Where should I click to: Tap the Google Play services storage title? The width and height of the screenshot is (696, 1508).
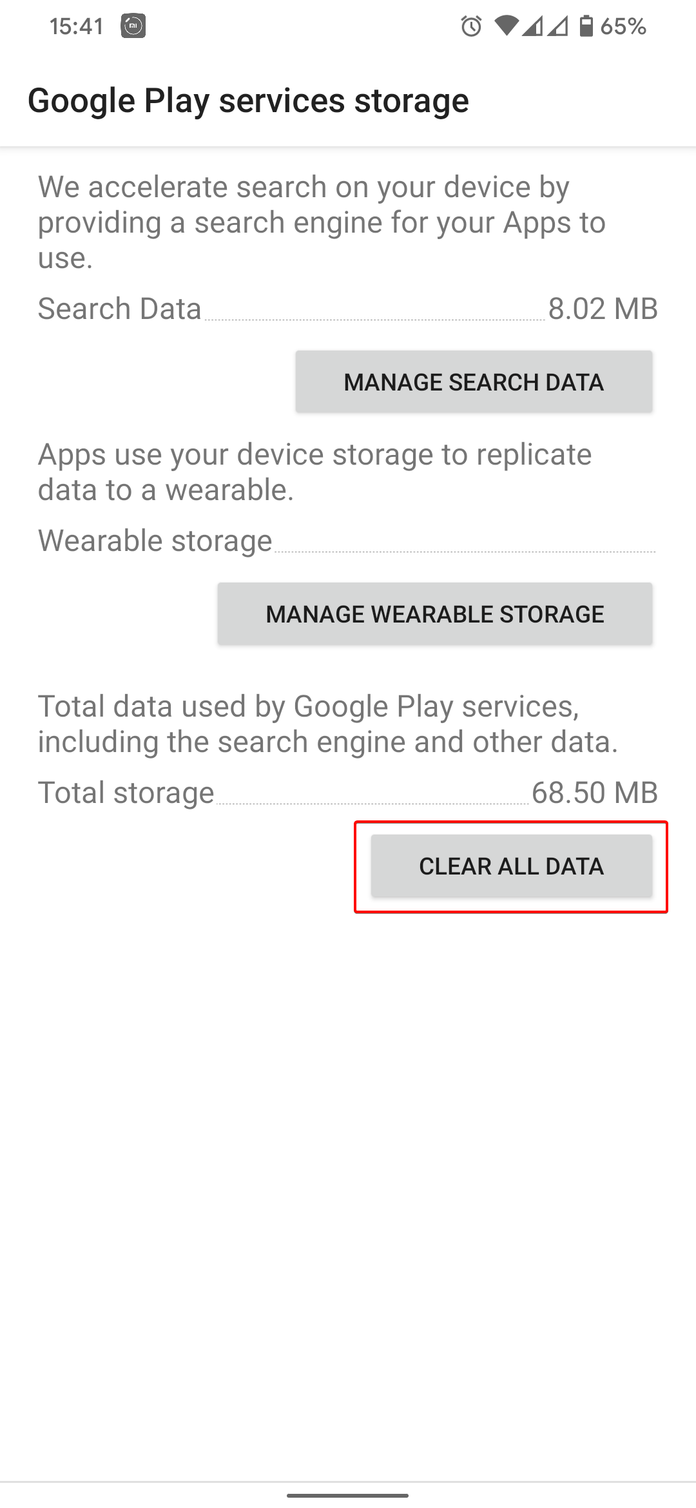coord(248,101)
